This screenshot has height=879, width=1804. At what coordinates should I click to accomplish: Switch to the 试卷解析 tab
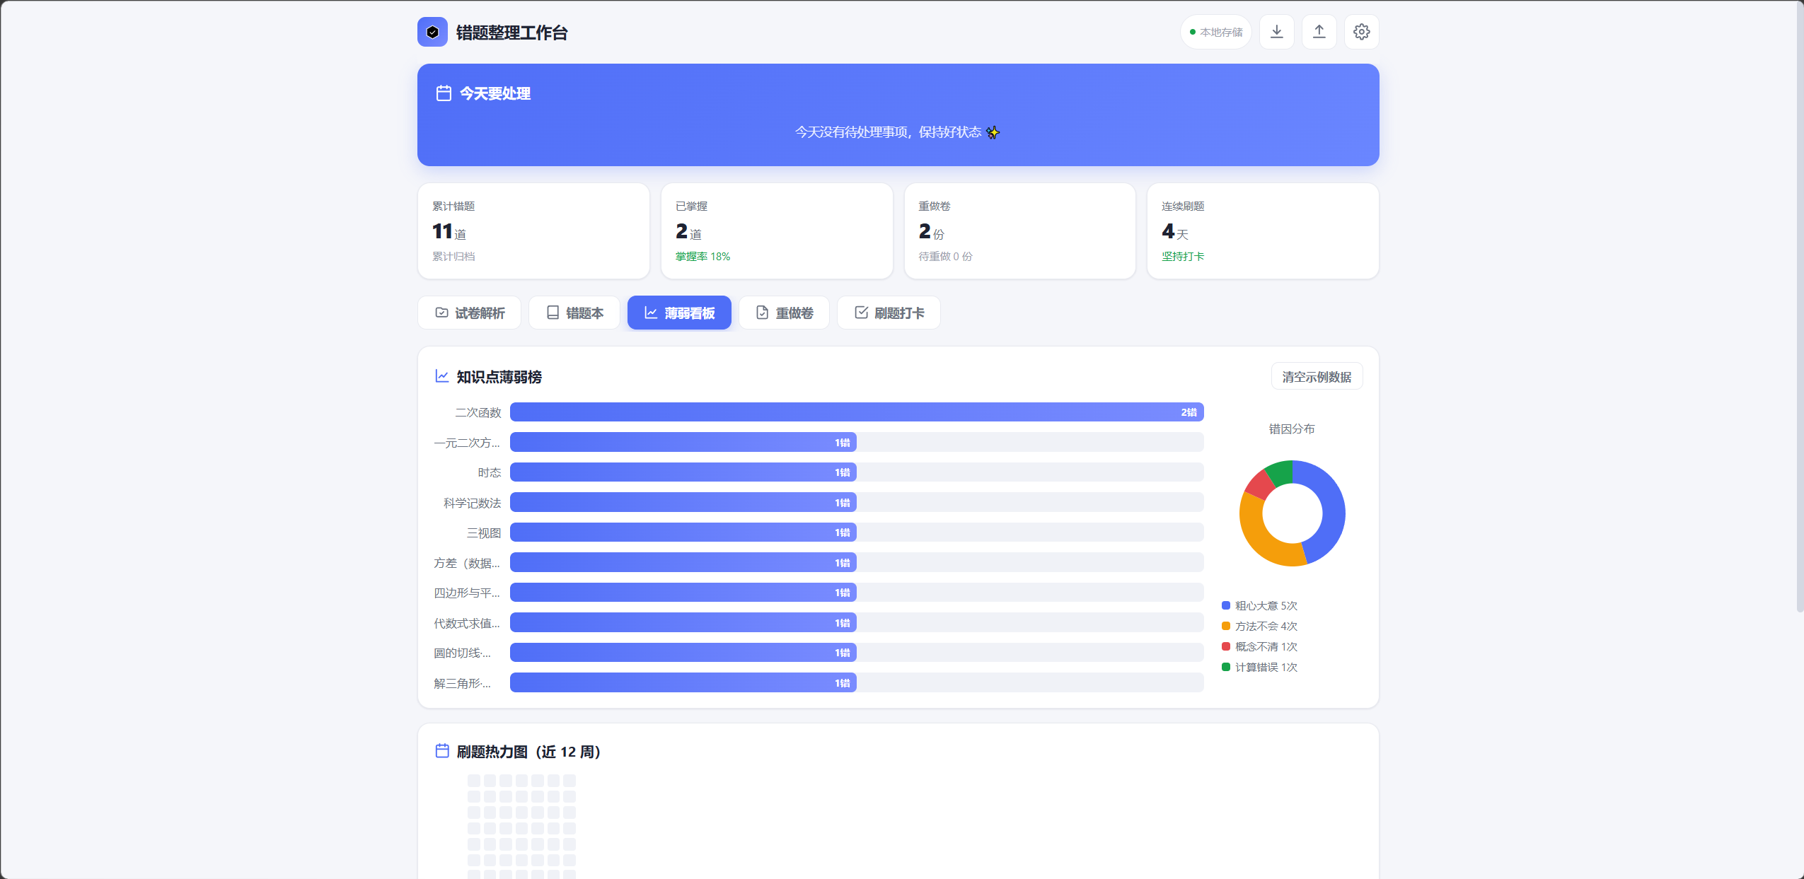[469, 313]
